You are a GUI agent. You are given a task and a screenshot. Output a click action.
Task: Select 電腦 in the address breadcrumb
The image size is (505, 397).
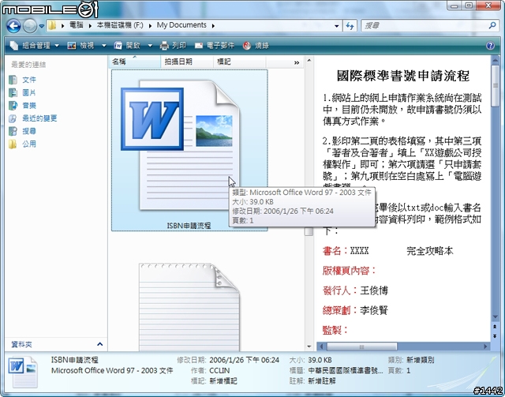[x=77, y=25]
